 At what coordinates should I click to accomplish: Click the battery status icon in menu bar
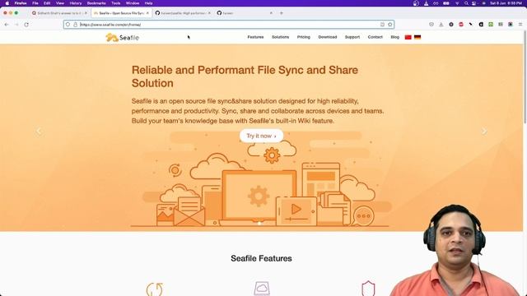click(446, 3)
